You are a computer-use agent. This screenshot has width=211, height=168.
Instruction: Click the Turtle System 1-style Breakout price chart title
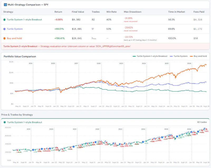tap(25, 122)
